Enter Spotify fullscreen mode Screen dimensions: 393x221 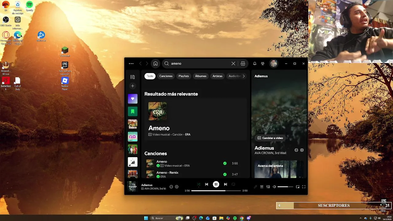point(304,187)
